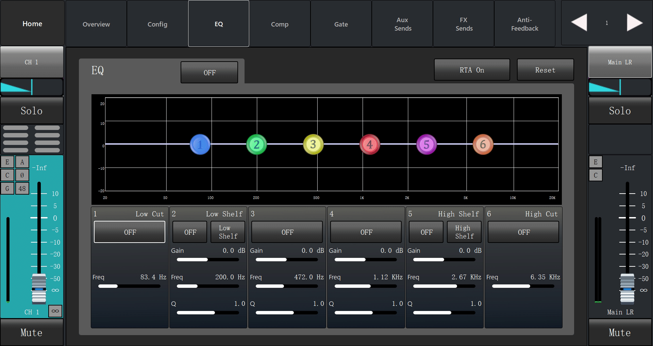Click the CH 1 link infinity icon
This screenshot has width=653, height=346.
tap(55, 311)
